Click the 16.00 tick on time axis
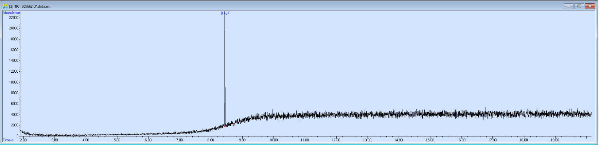Image resolution: width=599 pixels, height=145 pixels. 461,140
